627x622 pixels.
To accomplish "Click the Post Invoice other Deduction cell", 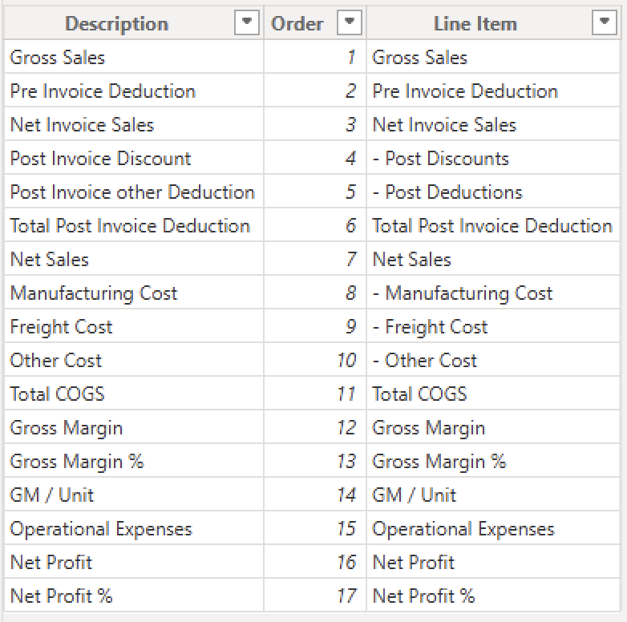I will pos(134,191).
